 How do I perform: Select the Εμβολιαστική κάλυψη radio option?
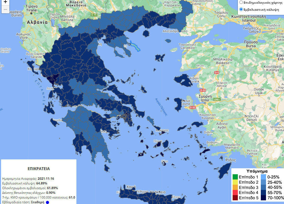click(241, 10)
